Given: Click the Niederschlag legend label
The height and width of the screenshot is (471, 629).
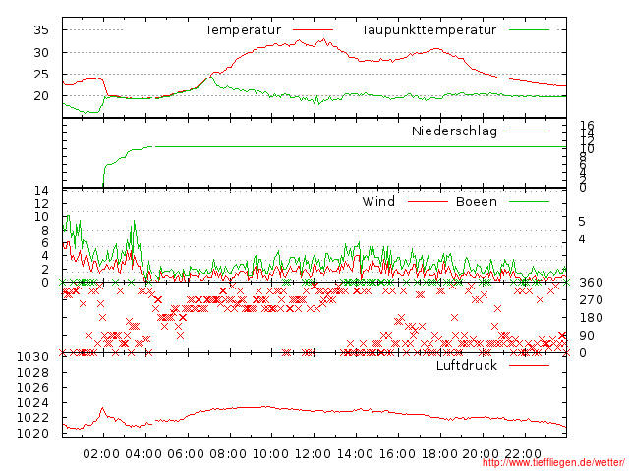Looking at the screenshot, I should pyautogui.click(x=454, y=131).
